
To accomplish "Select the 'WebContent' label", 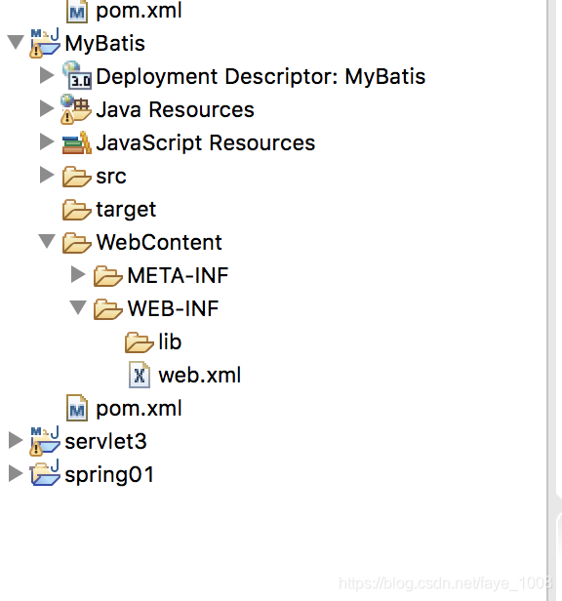I will 159,243.
